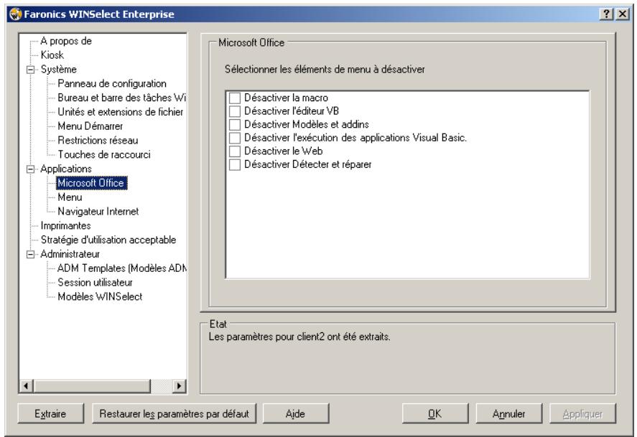Screen dimensions: 637x437
Task: Collapse the Applications tree node
Action: [x=30, y=169]
